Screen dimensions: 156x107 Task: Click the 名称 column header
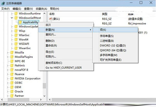[52, 13]
